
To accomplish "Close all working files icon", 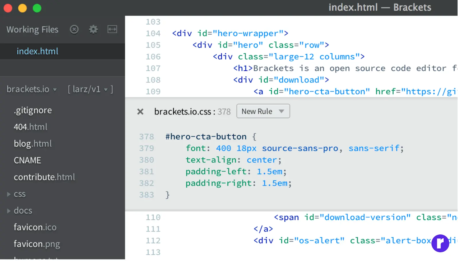I will tap(74, 29).
